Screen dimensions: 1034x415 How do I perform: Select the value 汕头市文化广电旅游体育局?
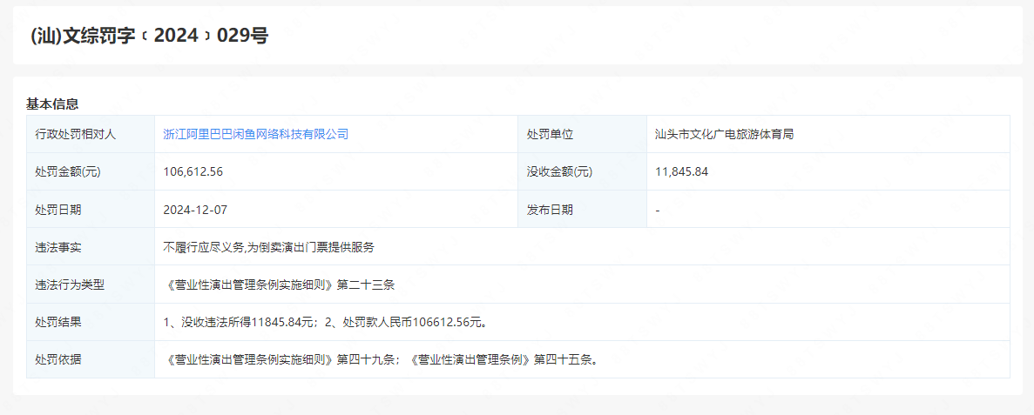724,134
